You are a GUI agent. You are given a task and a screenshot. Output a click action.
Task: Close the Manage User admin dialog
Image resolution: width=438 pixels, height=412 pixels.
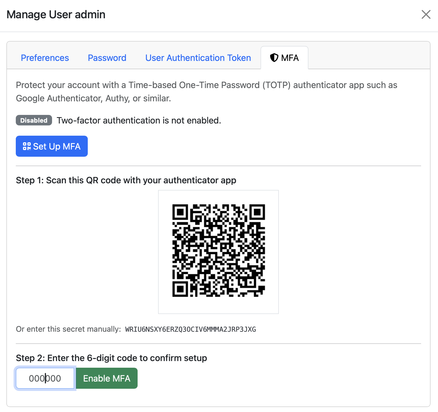pos(426,14)
